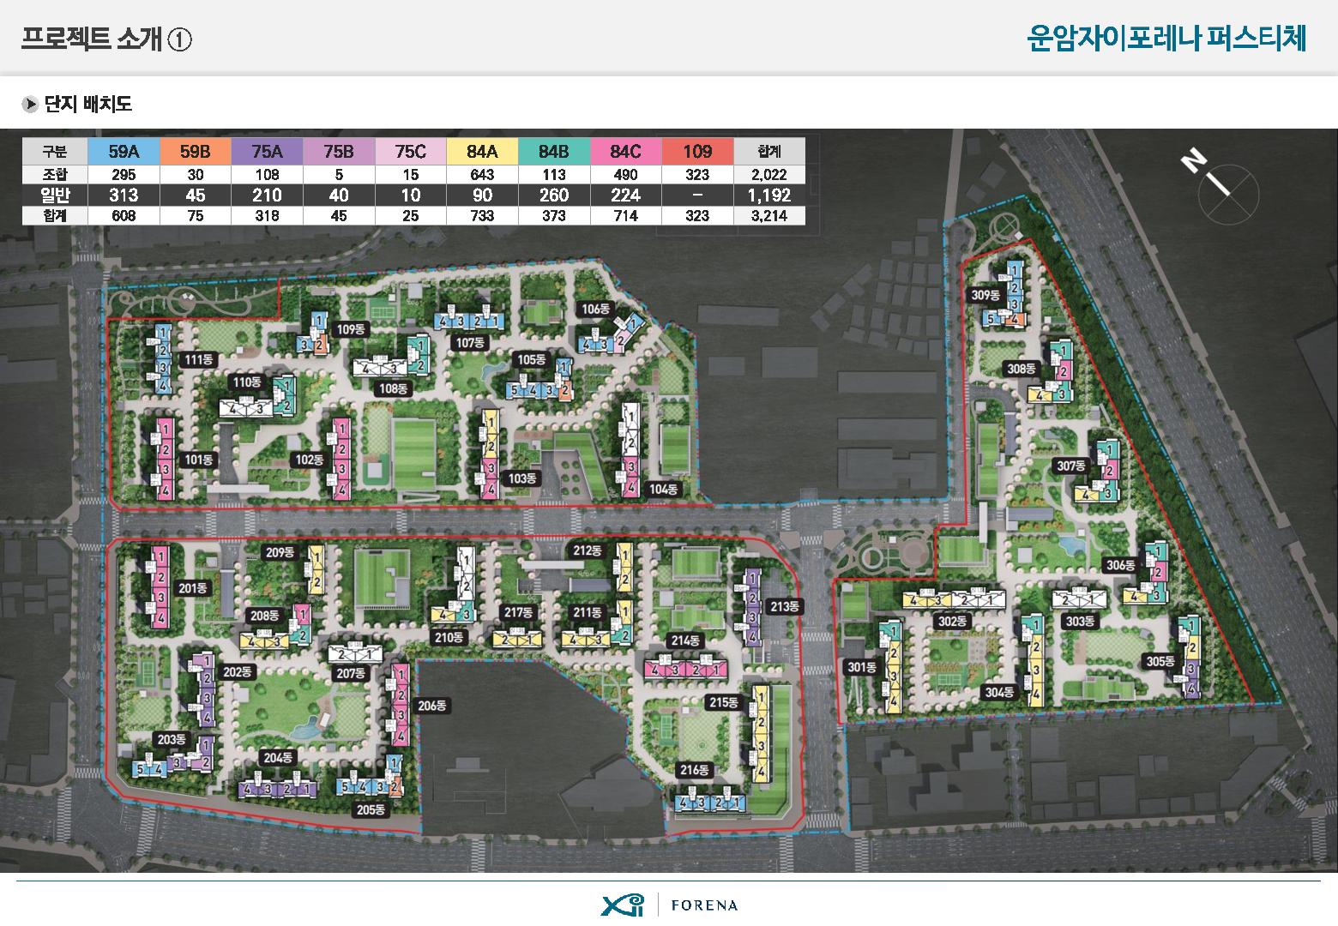Click the 306동 building label
This screenshot has height=926, width=1338.
click(x=1120, y=565)
